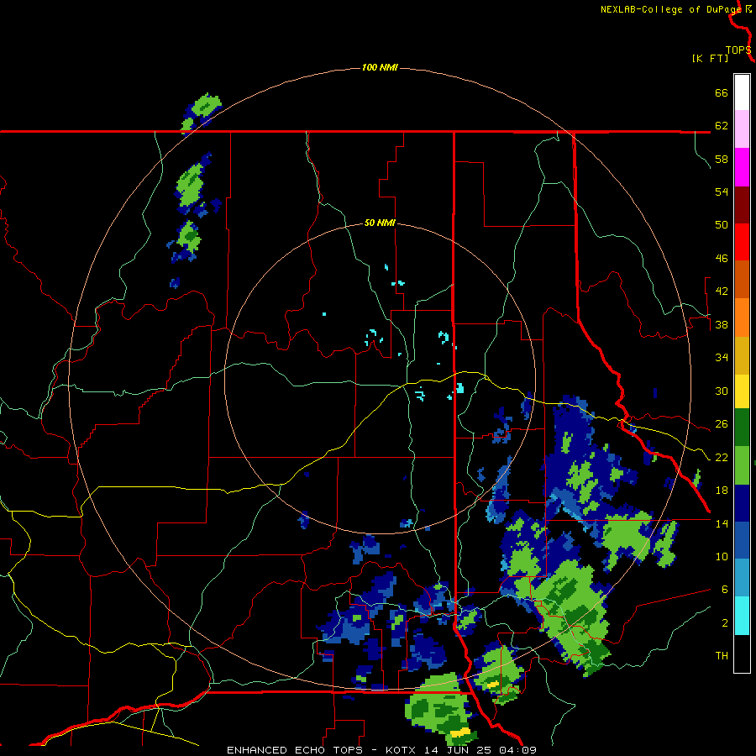Click the dark red legend band
The width and height of the screenshot is (756, 756).
point(742,205)
